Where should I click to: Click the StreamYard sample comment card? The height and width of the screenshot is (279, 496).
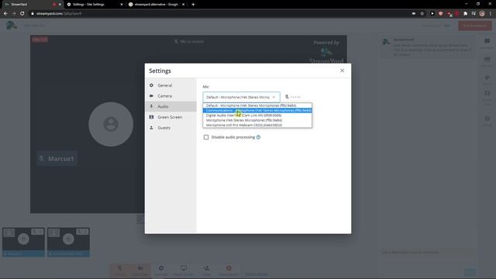(x=427, y=47)
